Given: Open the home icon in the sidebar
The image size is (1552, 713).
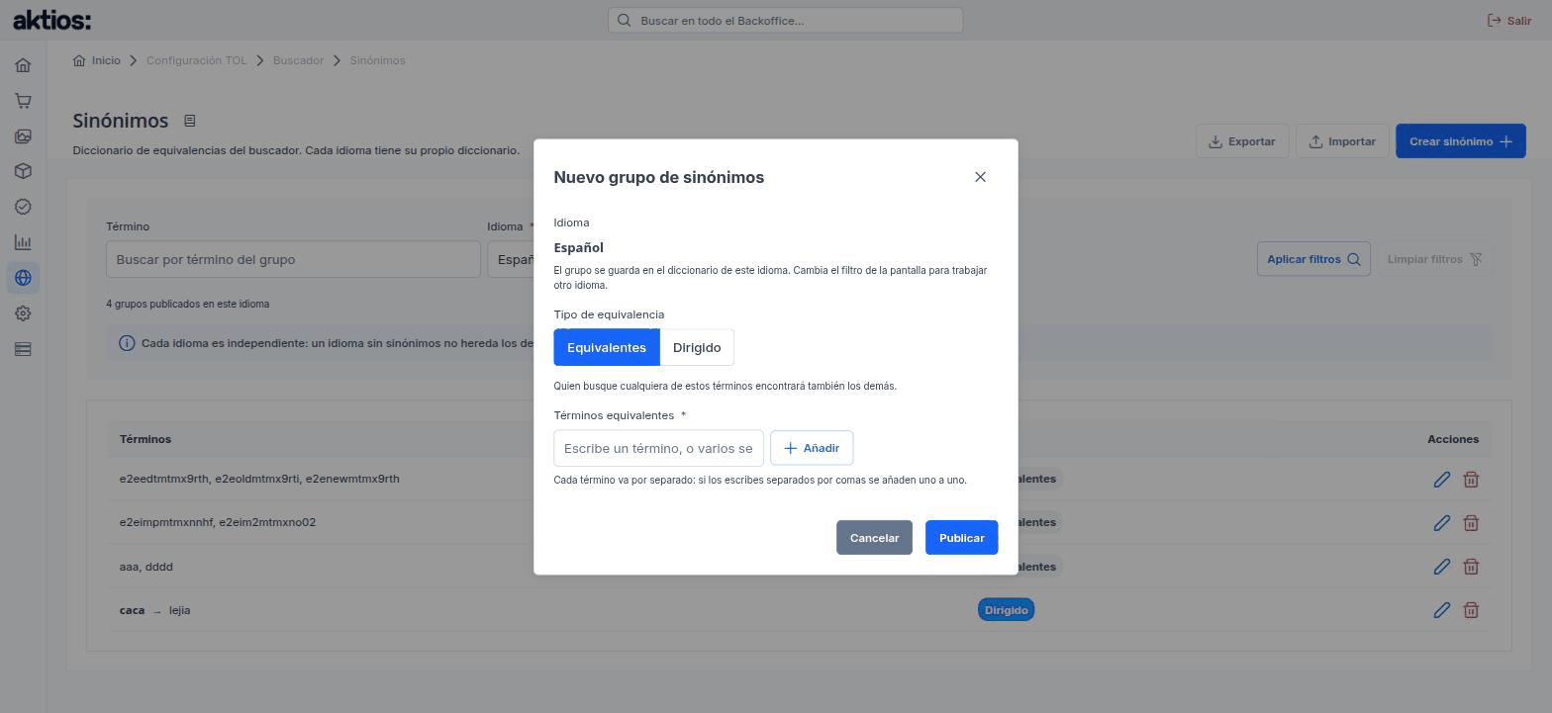Looking at the screenshot, I should 23,65.
